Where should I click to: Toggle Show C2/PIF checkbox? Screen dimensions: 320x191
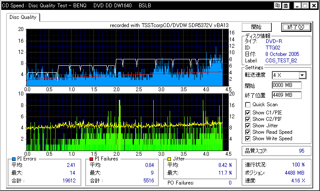pos(248,119)
